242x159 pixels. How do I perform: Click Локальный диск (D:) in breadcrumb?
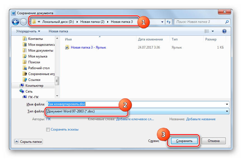[x=58, y=22]
